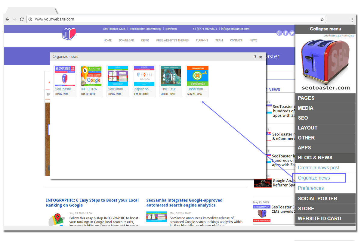Click Services link in top bar

(171, 29)
